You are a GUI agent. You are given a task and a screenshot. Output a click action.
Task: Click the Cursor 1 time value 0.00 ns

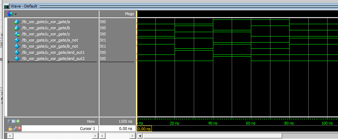pyautogui.click(x=126, y=129)
